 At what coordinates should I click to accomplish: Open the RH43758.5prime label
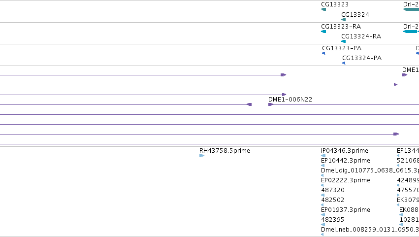tap(225, 151)
